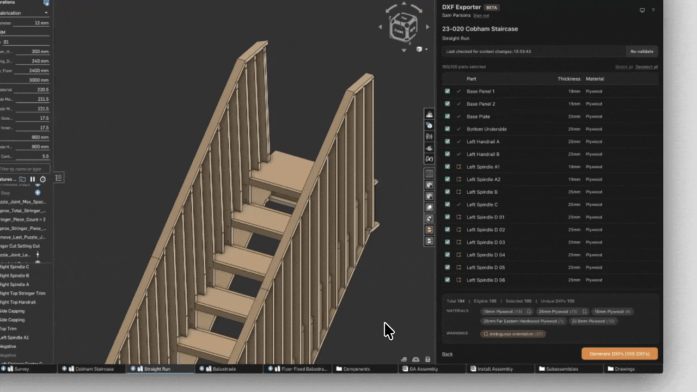
Task: Click the blue cube icon in side strip
Action: 429,125
